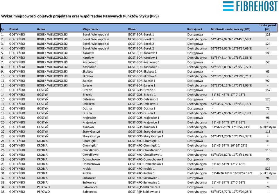Viewport: 279px width, 194px height.
Task: Click 'Krajewice' in row 19
Action: pos(89,118)
